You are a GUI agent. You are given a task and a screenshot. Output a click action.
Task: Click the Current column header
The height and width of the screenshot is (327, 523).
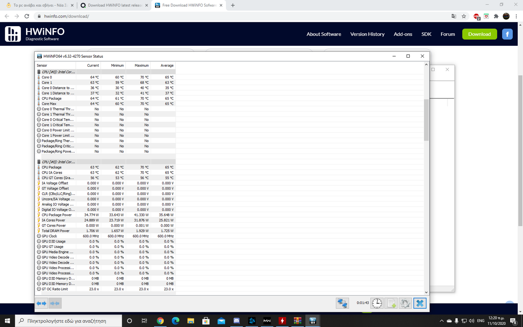pyautogui.click(x=88, y=65)
